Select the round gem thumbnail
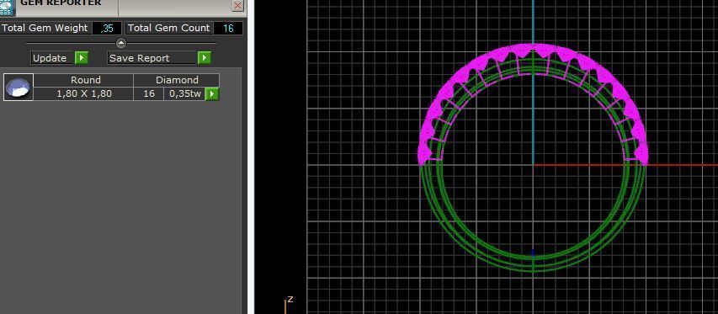 19,87
